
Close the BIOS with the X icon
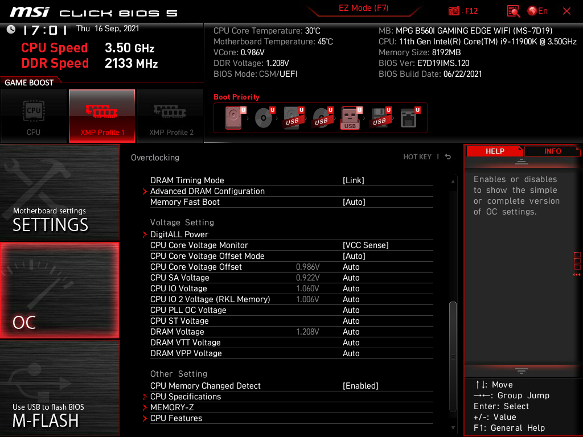point(566,11)
